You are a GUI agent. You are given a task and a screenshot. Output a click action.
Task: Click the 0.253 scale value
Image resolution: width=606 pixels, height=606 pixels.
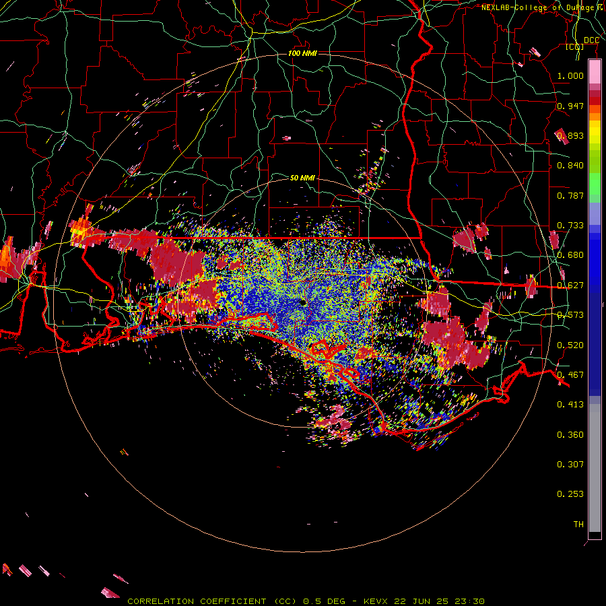point(570,494)
